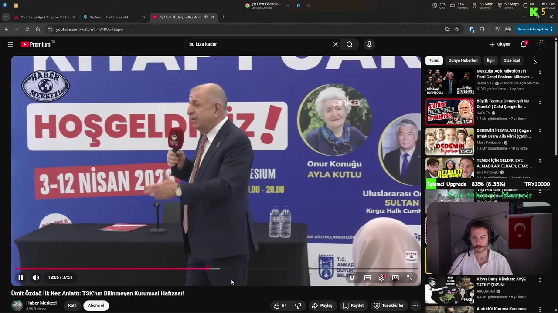The width and height of the screenshot is (558, 313).
Task: Switch to theater mode
Action: point(395,278)
